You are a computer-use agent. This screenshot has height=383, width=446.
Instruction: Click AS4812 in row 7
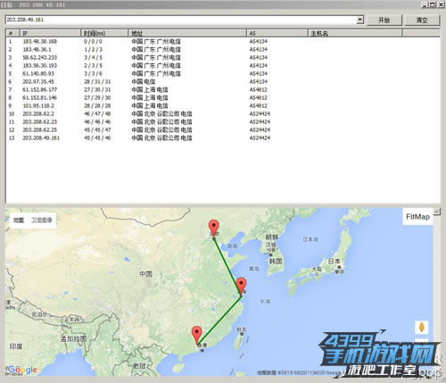click(259, 89)
